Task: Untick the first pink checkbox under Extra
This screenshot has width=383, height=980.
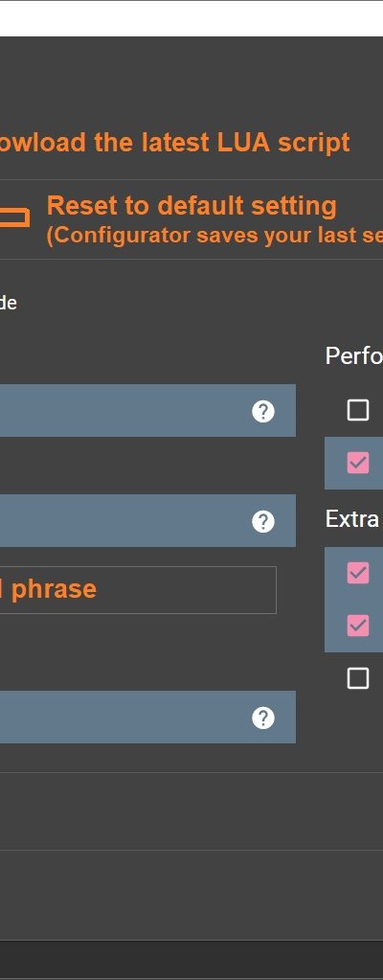Action: click(358, 573)
